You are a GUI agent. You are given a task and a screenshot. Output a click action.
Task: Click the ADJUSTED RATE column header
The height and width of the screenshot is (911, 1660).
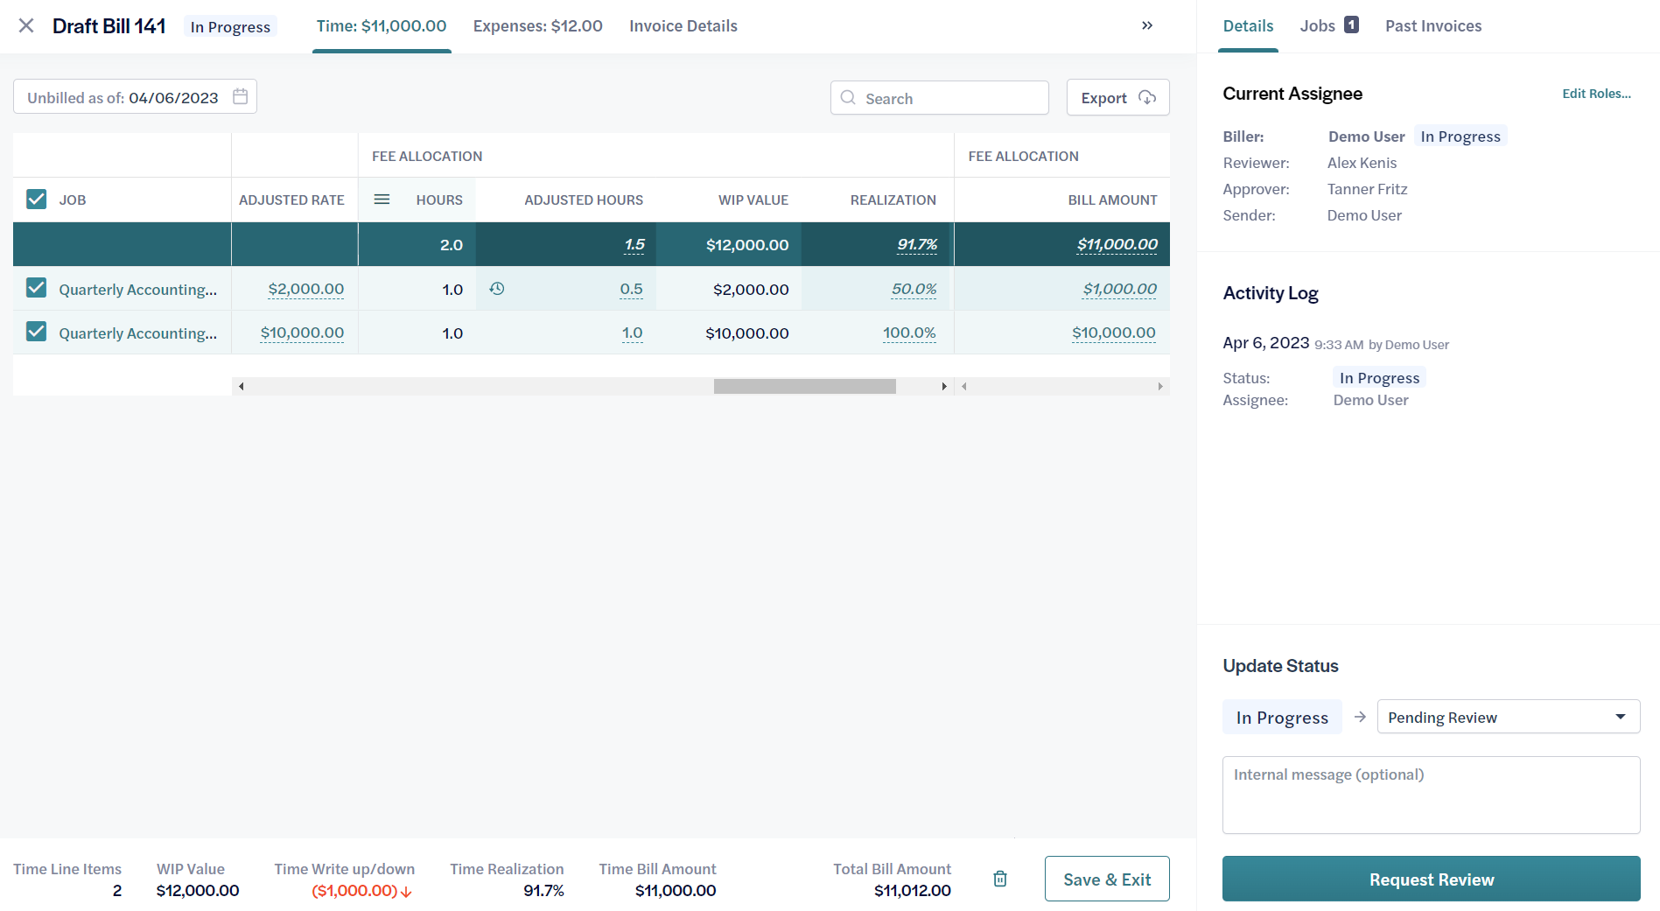[x=291, y=200]
